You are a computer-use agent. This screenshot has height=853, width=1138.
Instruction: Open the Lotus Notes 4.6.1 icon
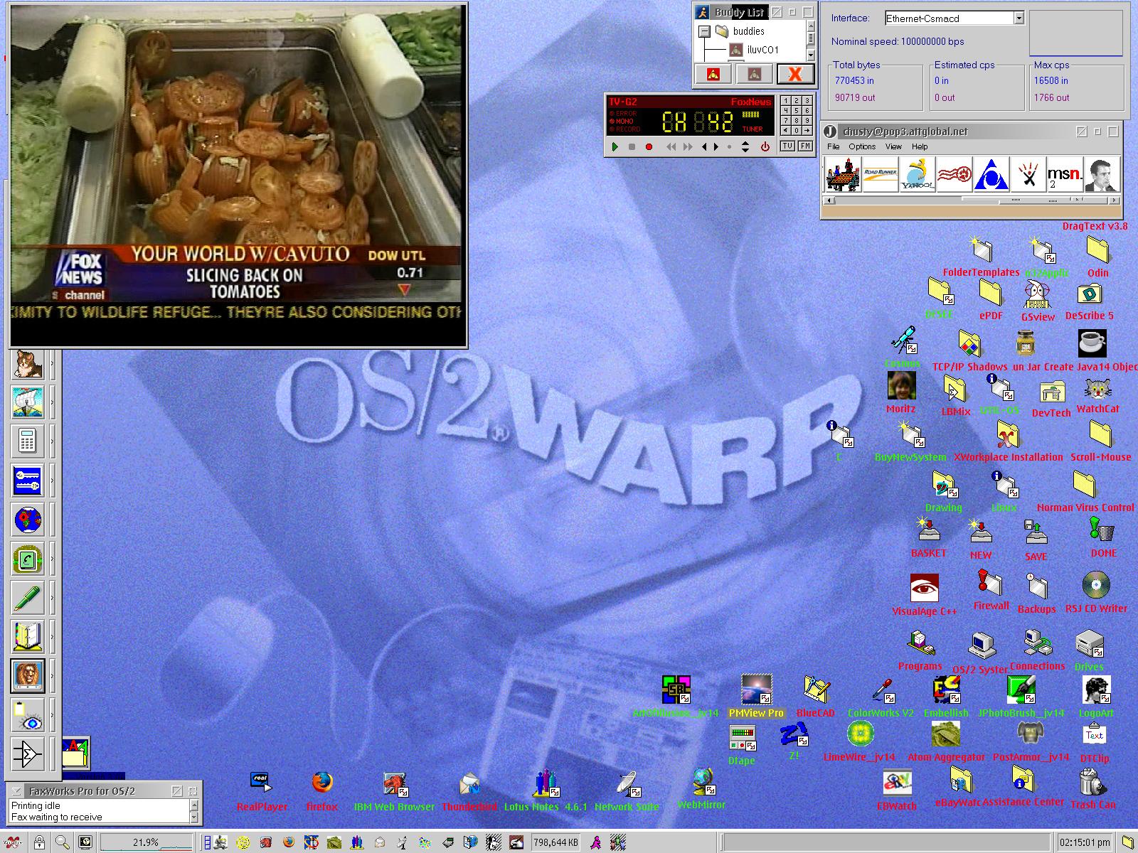point(546,783)
